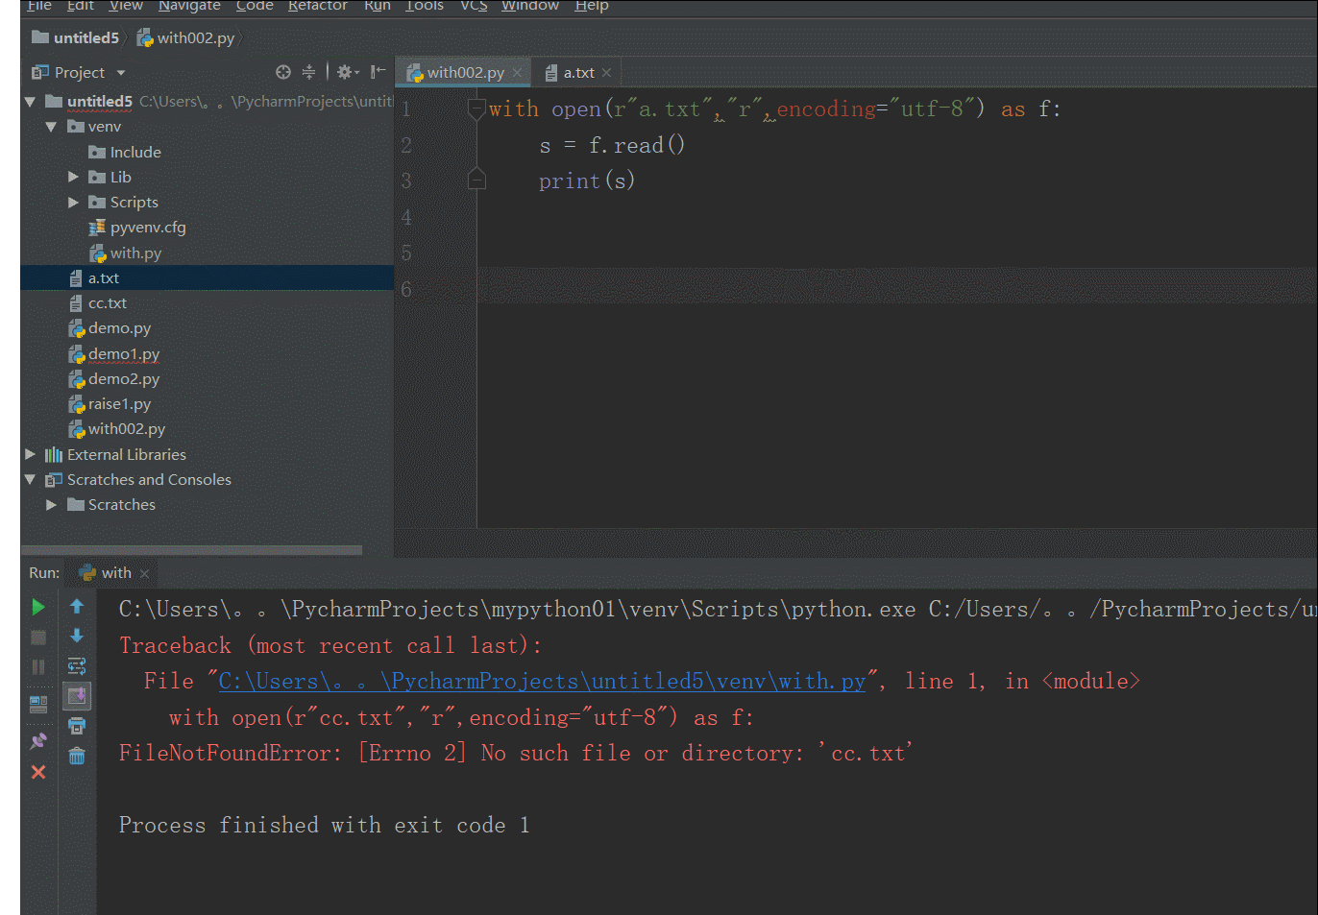Place cursor on editor line 6
The height and width of the screenshot is (915, 1318).
(897, 288)
